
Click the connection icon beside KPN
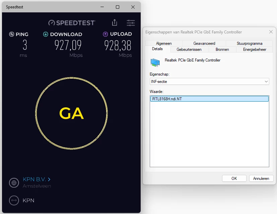pyautogui.click(x=14, y=200)
